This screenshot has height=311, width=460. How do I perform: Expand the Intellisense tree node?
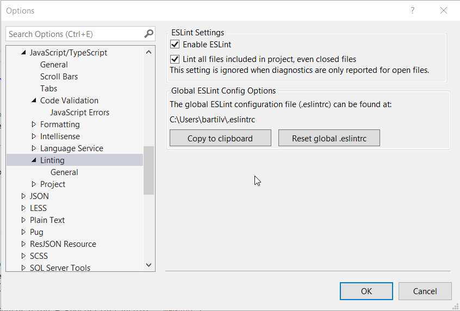pos(34,136)
